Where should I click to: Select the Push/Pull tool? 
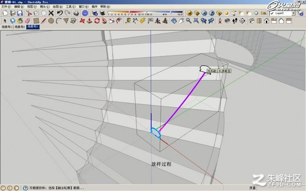point(89,20)
